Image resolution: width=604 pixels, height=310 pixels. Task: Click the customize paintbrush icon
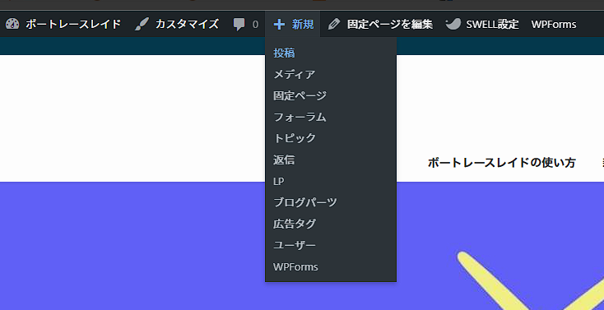point(142,25)
